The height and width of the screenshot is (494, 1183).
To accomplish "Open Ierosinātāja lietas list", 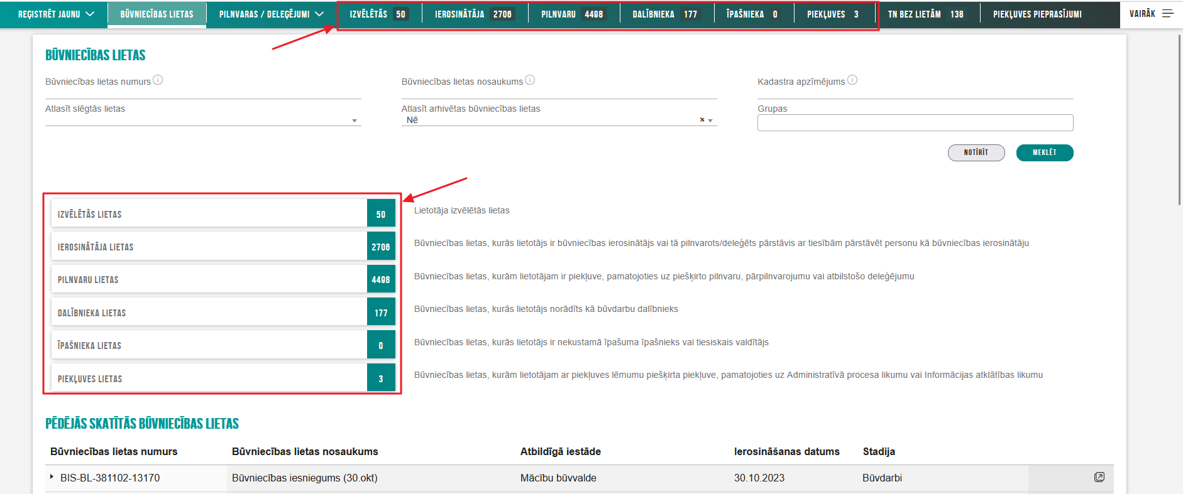I will tap(223, 246).
